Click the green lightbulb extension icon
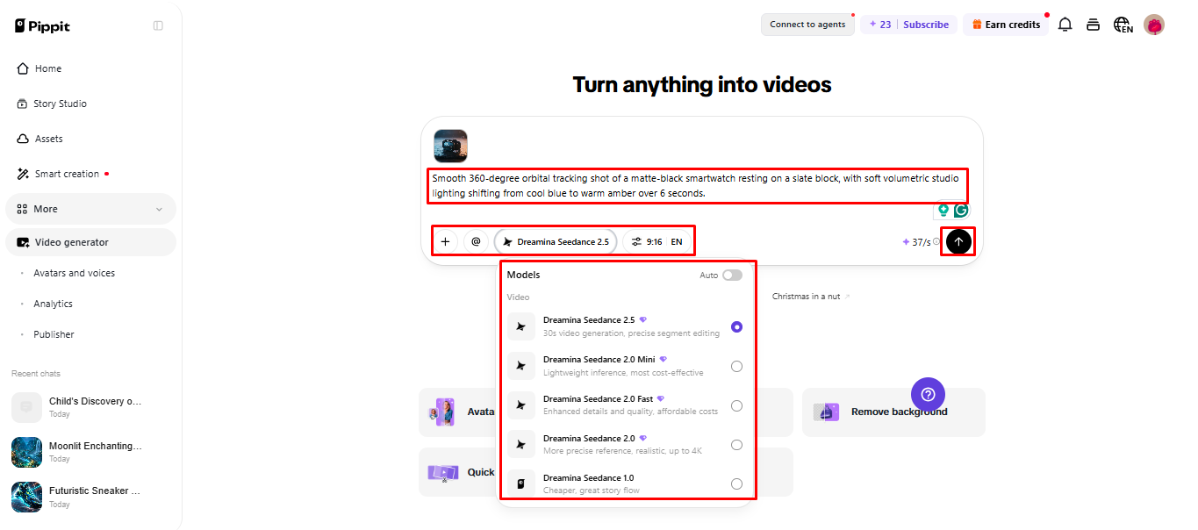1198x530 pixels. pos(943,211)
